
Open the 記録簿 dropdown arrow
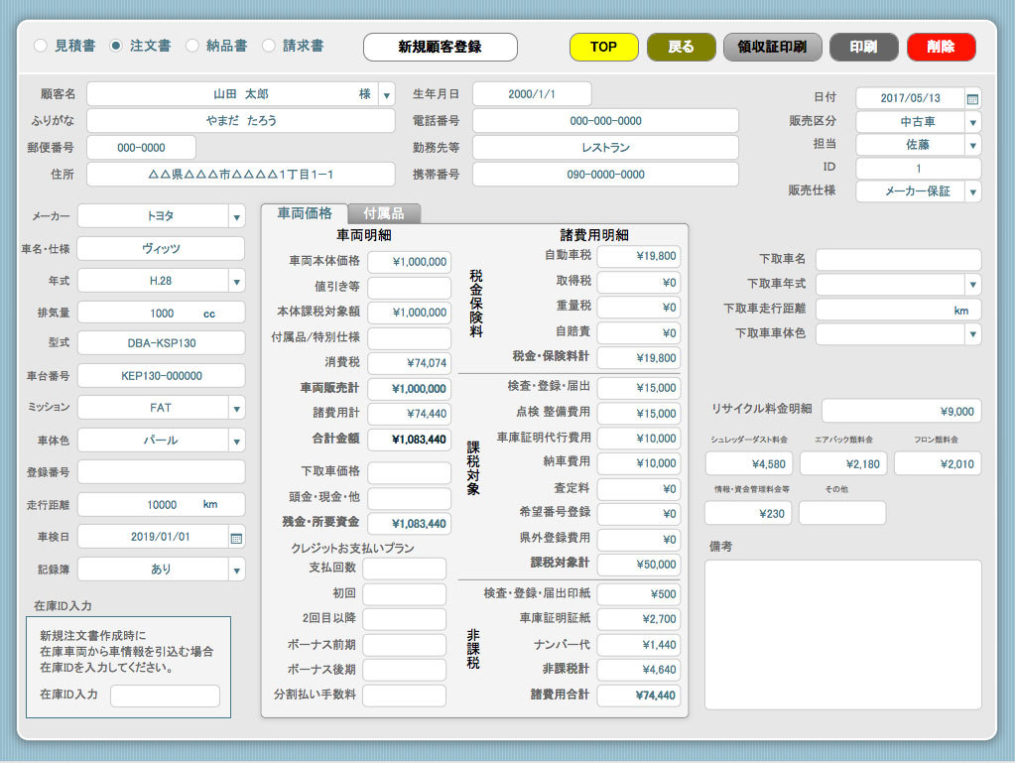click(237, 571)
